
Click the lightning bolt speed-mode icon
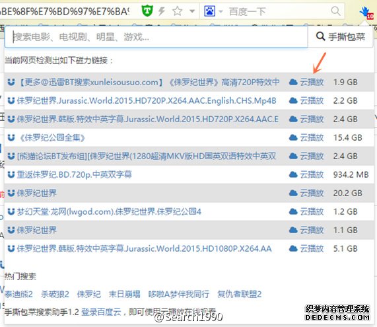pyautogui.click(x=162, y=11)
